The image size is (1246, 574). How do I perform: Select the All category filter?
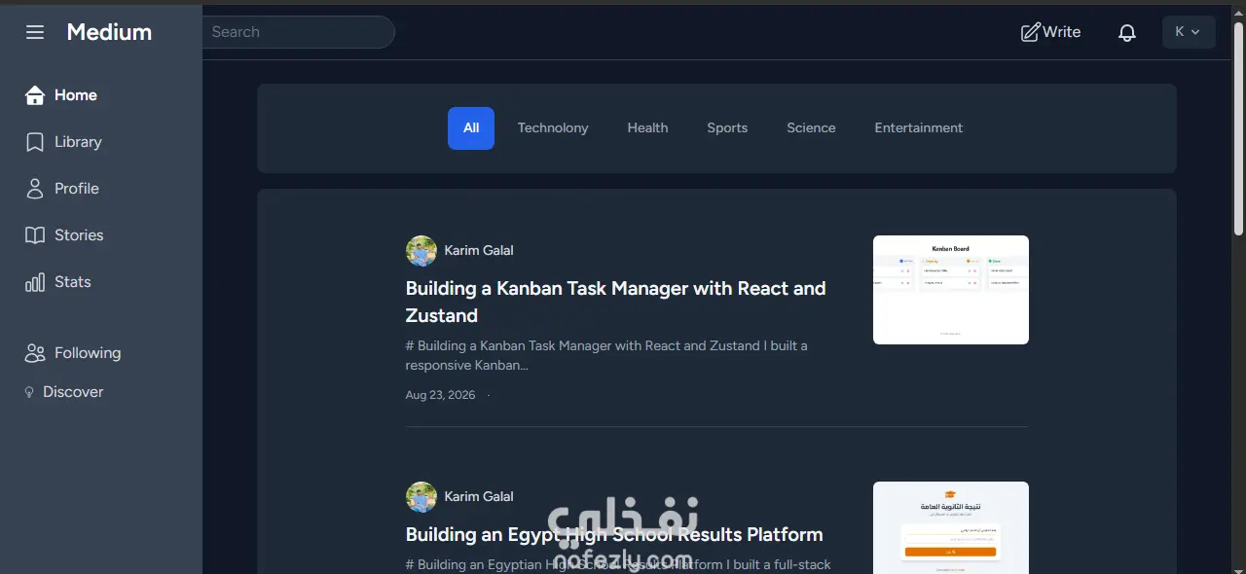coord(471,128)
